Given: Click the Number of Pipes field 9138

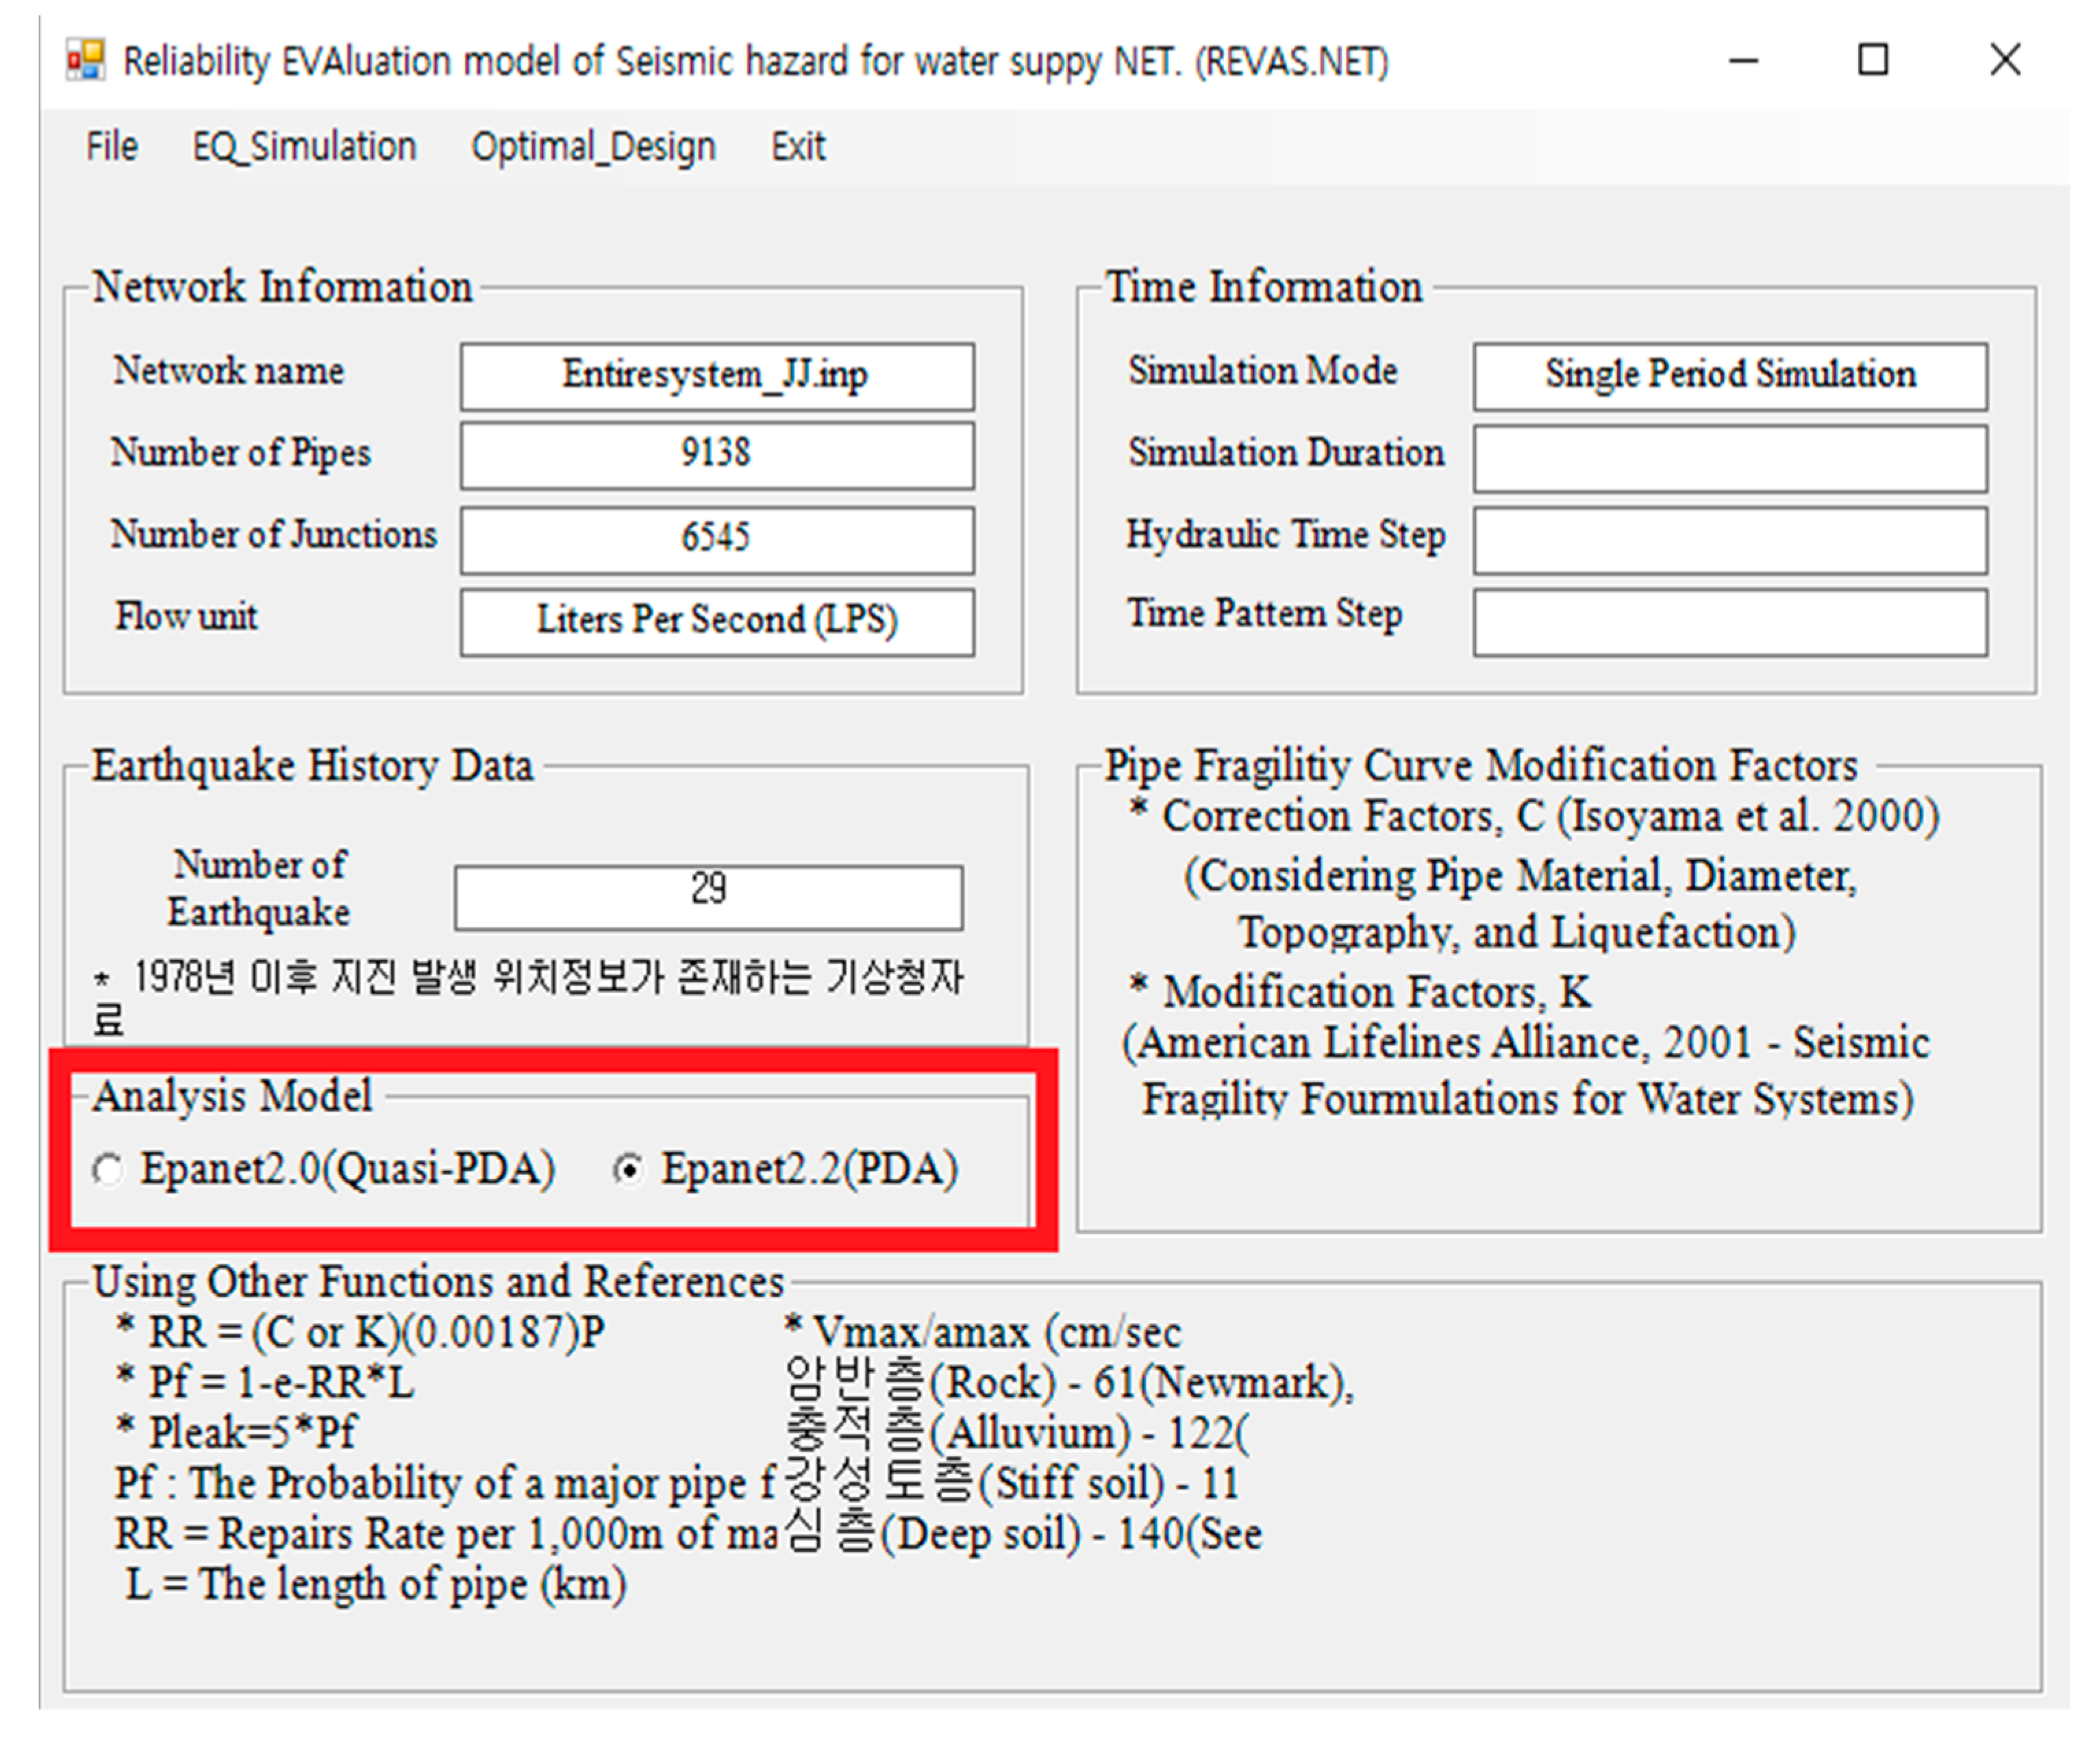Looking at the screenshot, I should pos(717,455).
